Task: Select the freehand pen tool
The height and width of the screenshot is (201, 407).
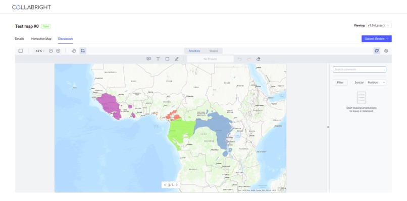Action: (x=177, y=59)
